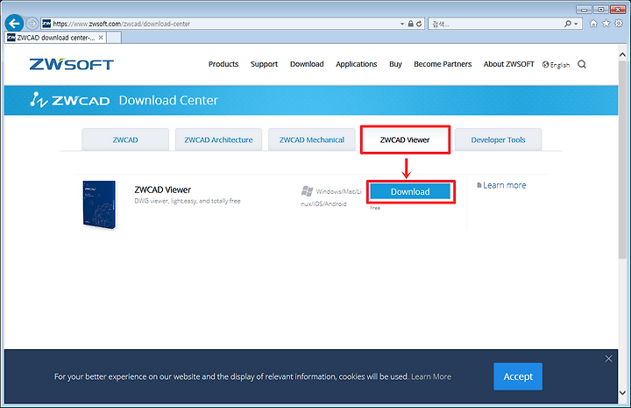The height and width of the screenshot is (408, 631).
Task: Expand the search provider dropdown arrow
Action: click(576, 24)
